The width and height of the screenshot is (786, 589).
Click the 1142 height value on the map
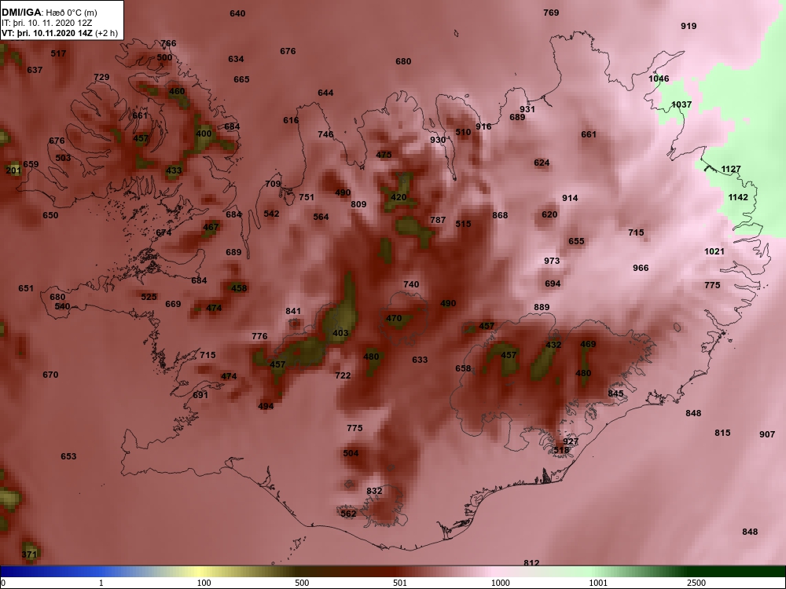coord(738,197)
